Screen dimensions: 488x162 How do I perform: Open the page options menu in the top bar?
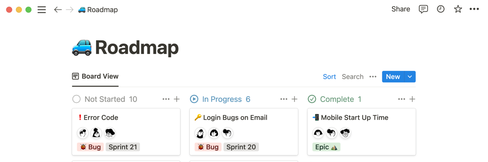click(474, 9)
